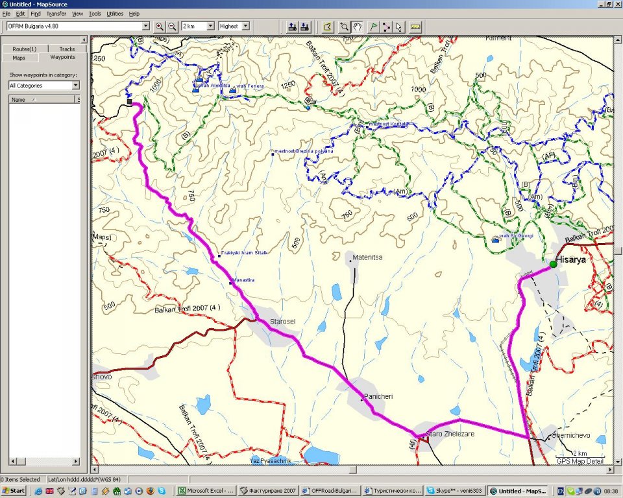Open the Tools menu
This screenshot has height=498, width=623.
coord(95,14)
